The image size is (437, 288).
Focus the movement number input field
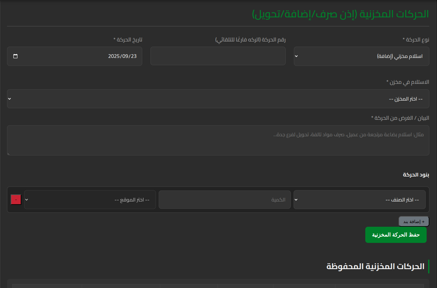pos(218,56)
